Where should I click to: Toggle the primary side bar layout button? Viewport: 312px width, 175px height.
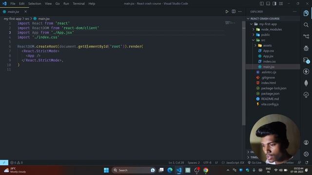262,3
